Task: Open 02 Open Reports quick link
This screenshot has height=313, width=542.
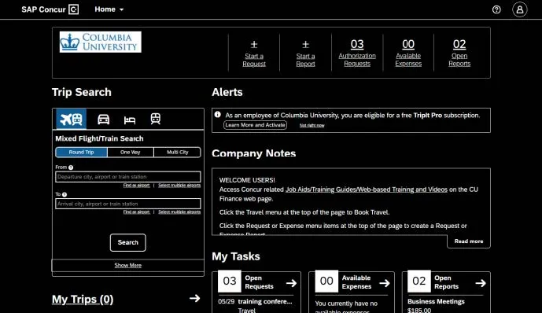Action: [459, 53]
